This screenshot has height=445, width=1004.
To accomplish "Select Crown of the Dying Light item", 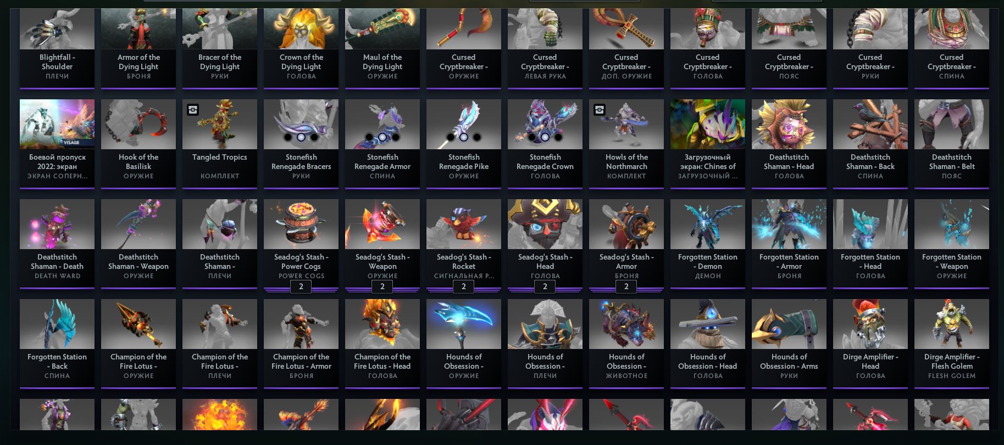I will point(301,48).
